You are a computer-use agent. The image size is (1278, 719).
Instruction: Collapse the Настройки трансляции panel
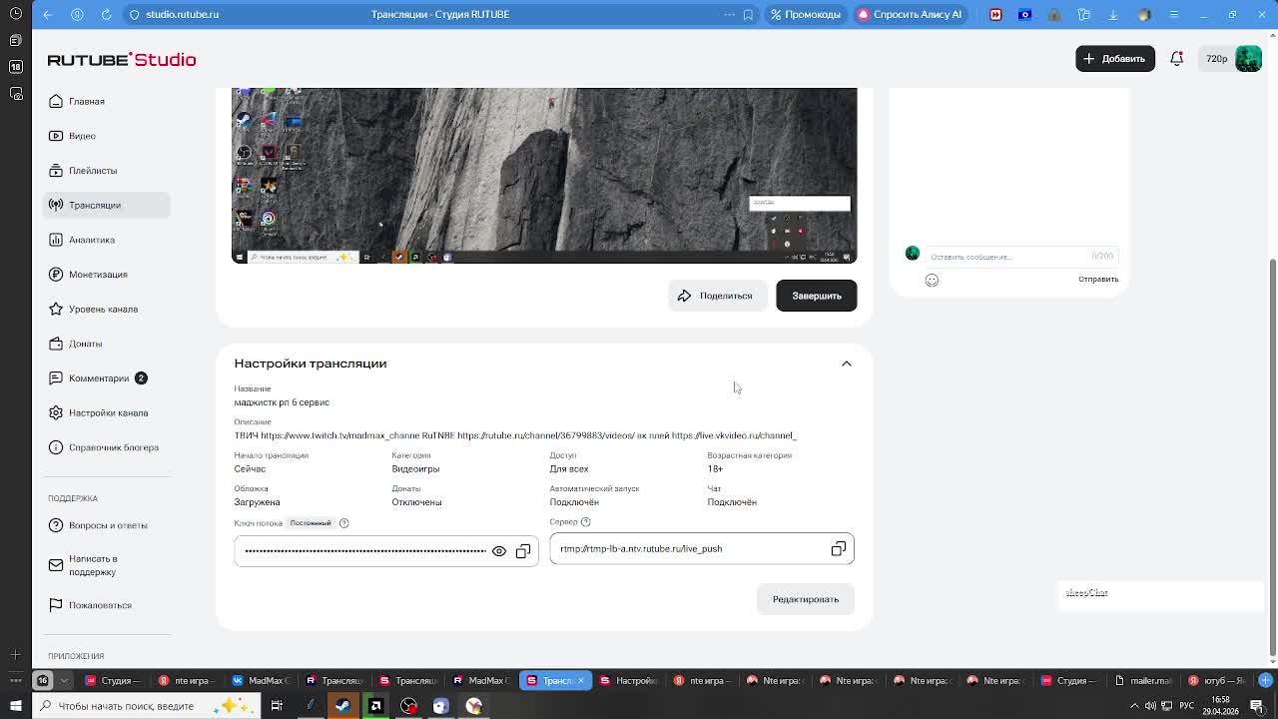coord(846,363)
